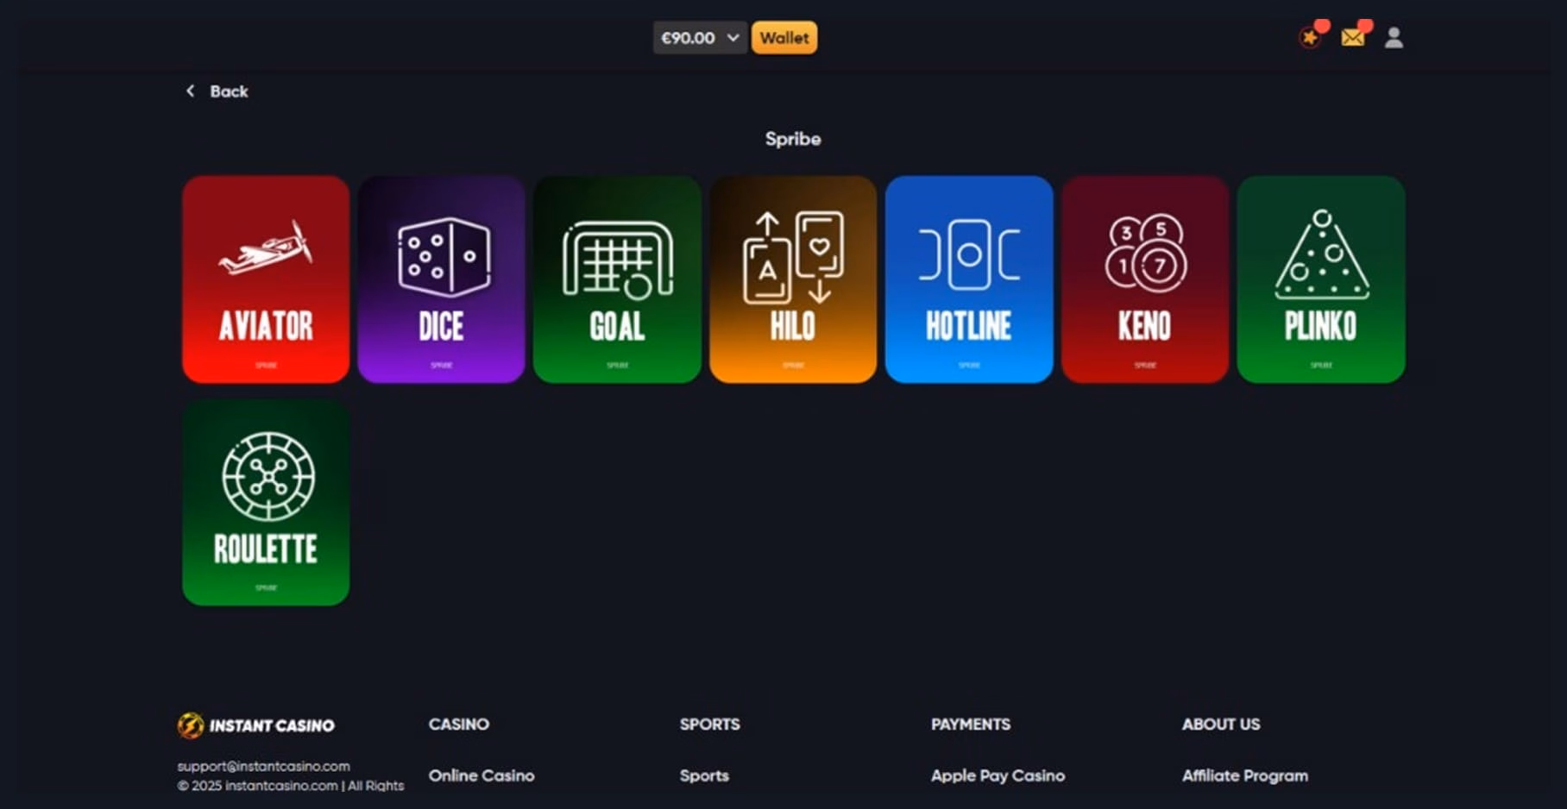Check the mail envelope notifications
The image size is (1567, 809).
pos(1352,38)
